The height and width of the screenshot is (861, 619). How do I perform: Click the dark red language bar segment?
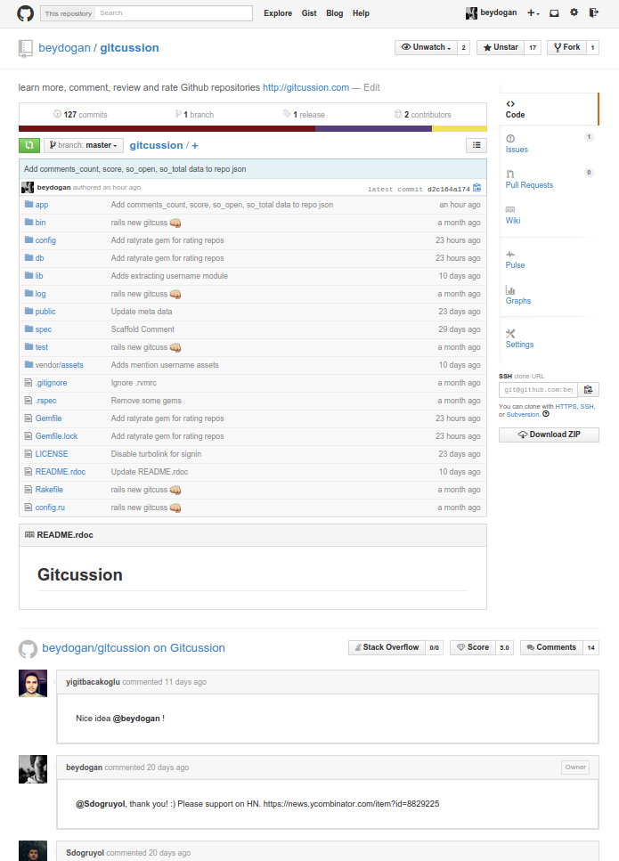[x=167, y=129]
